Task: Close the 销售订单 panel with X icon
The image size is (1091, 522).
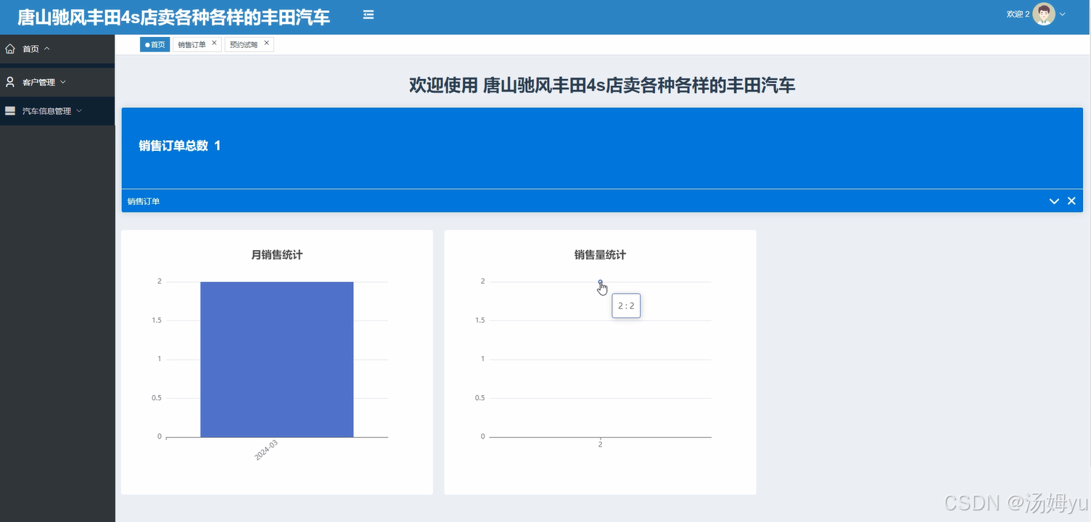Action: (x=1071, y=201)
